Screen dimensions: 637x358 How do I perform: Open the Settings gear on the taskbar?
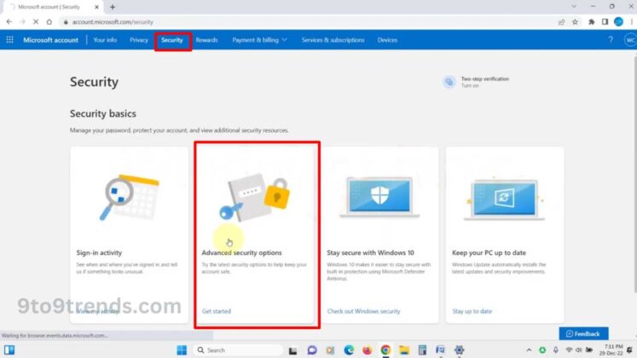pyautogui.click(x=459, y=349)
